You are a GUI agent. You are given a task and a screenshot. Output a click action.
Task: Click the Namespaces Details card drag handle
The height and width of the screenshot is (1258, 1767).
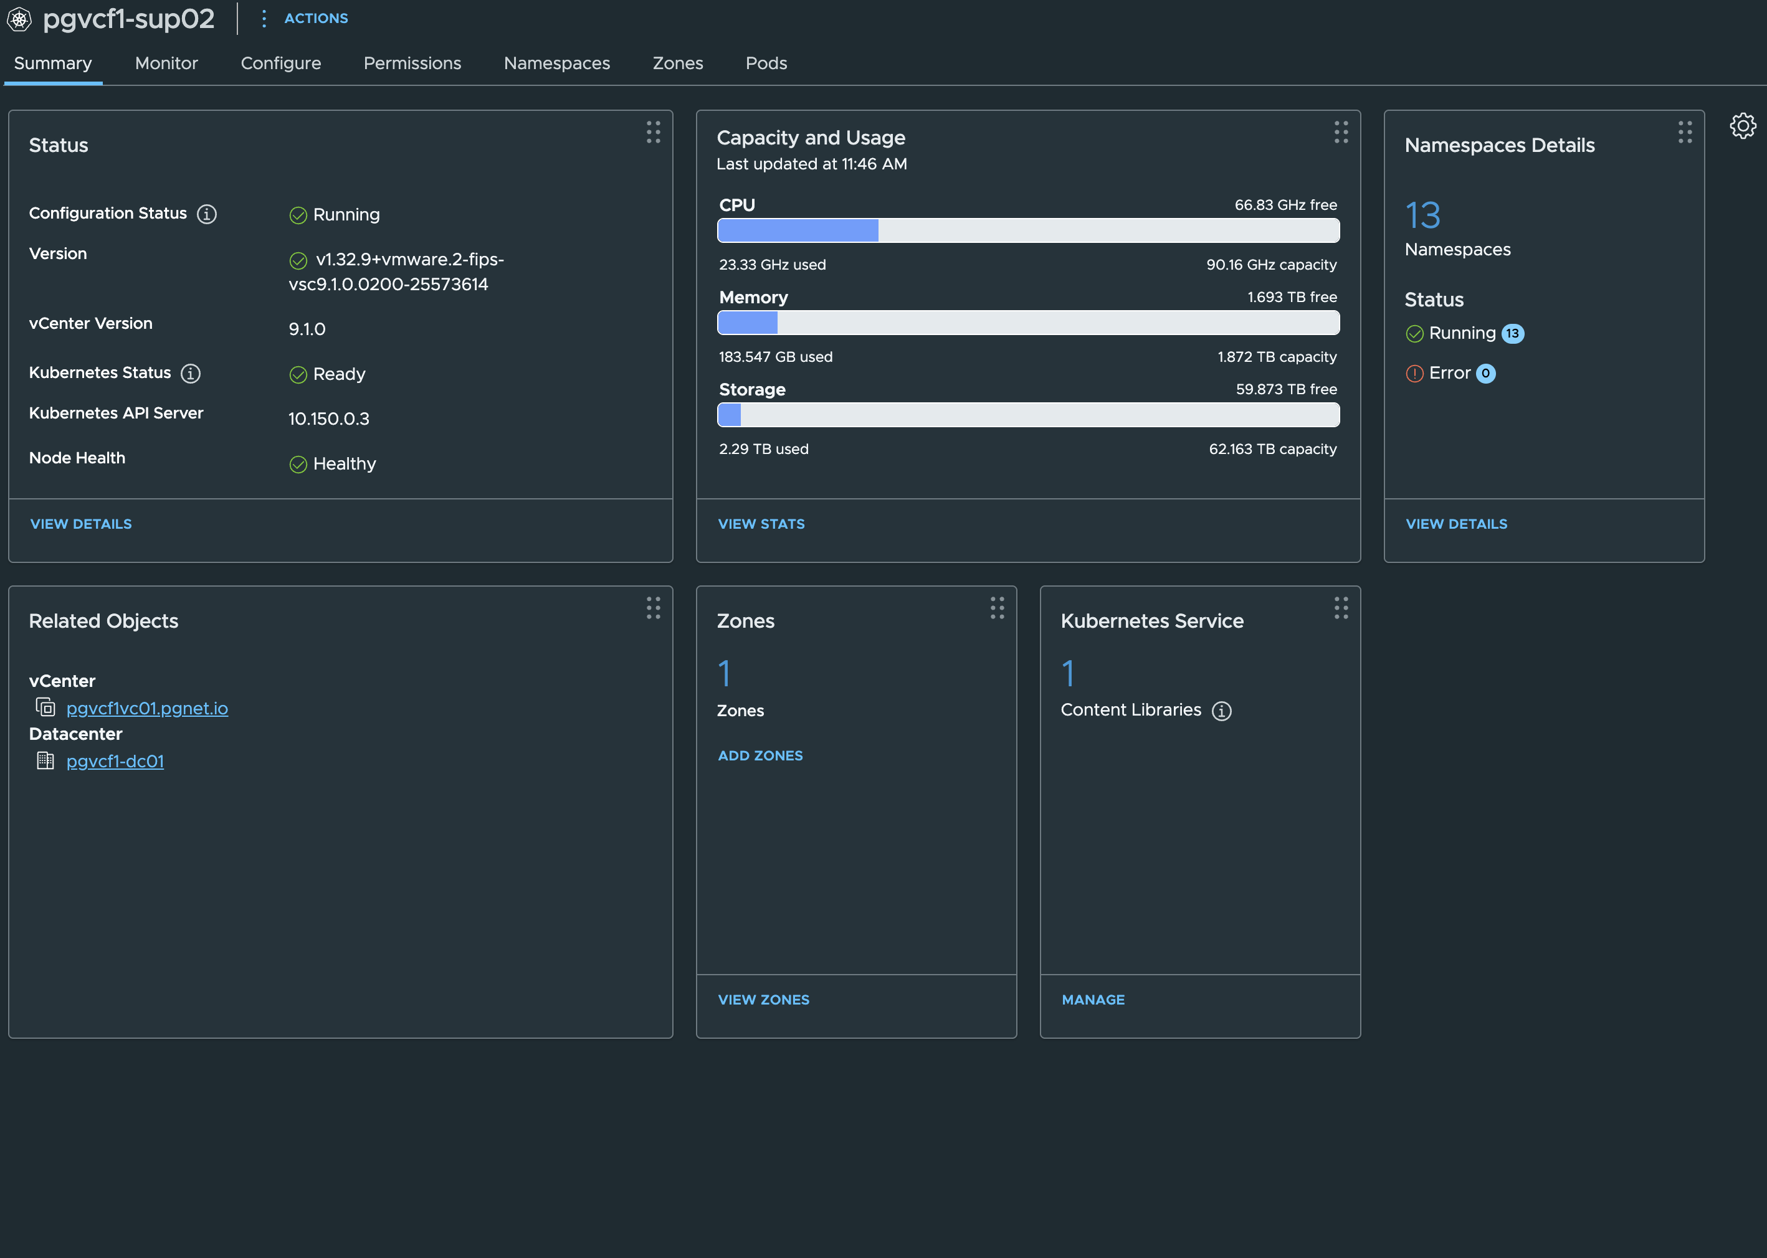[x=1685, y=131]
